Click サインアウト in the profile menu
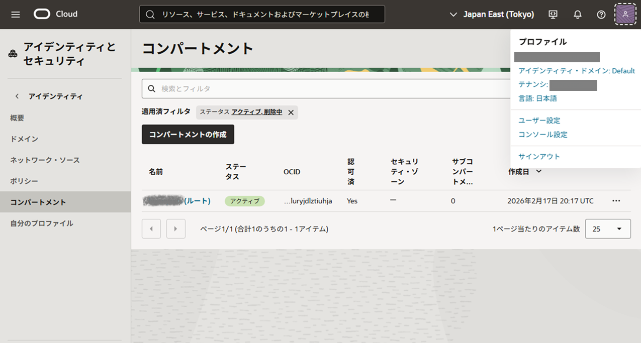The image size is (641, 343). pos(539,156)
